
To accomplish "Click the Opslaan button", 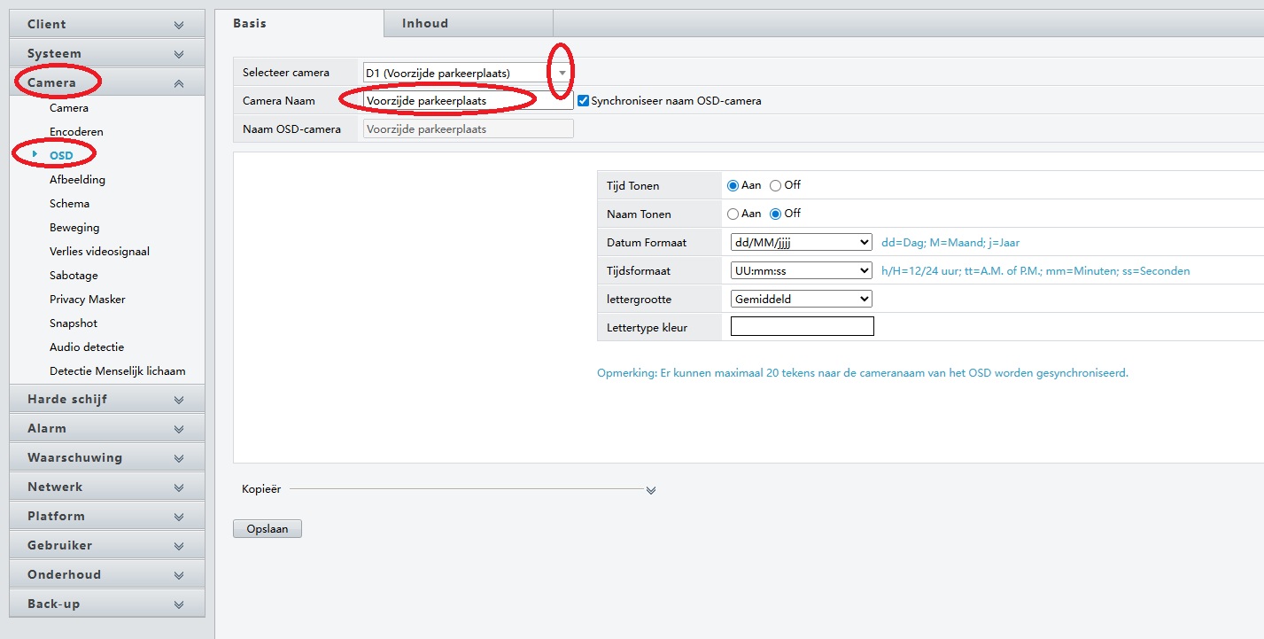I will coord(268,529).
